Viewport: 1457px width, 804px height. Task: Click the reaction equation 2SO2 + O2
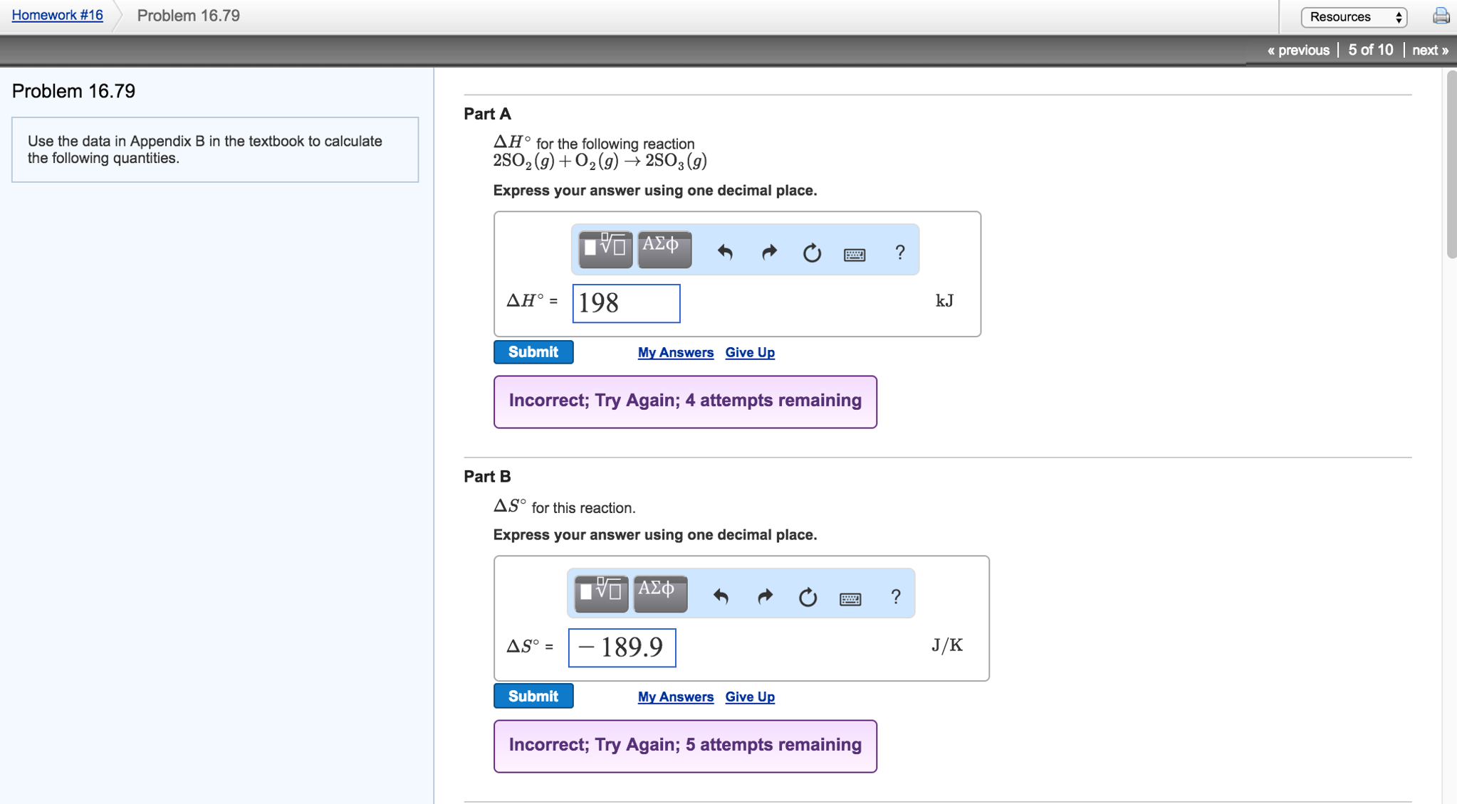point(600,162)
